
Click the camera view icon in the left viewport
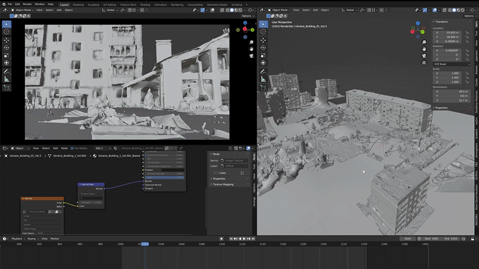(x=251, y=56)
